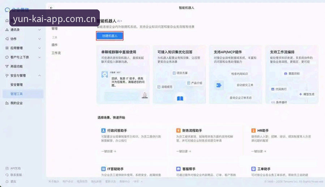Click the blue plugin icon in API/MCP card
Screen dimensions: 325x187
219,85
